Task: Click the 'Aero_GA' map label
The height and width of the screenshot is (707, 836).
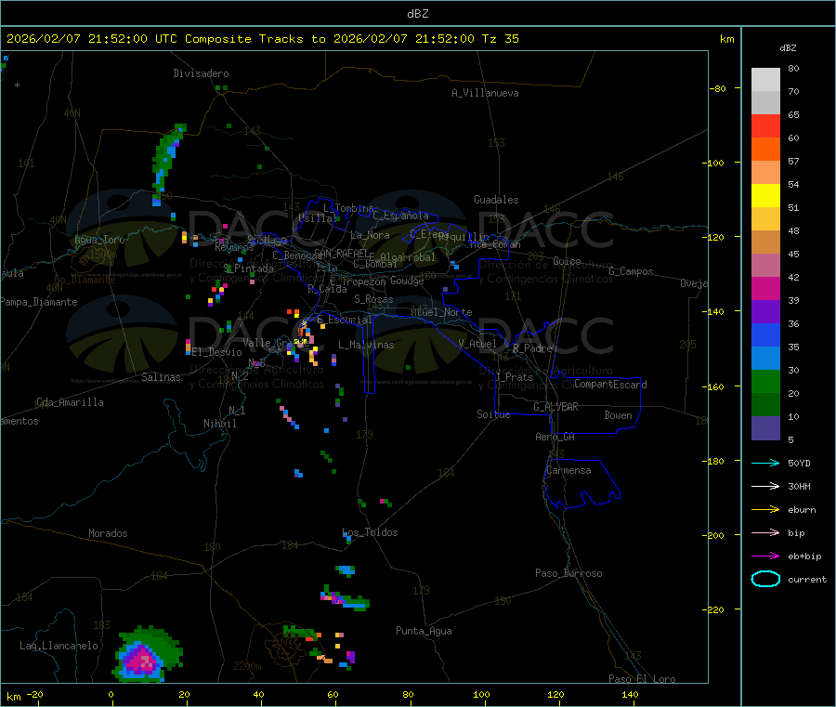Action: tap(555, 437)
